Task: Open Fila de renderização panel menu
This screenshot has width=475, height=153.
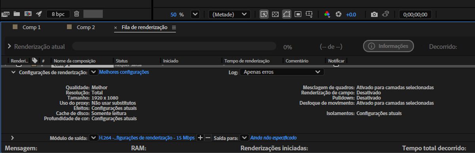Action: 174,28
